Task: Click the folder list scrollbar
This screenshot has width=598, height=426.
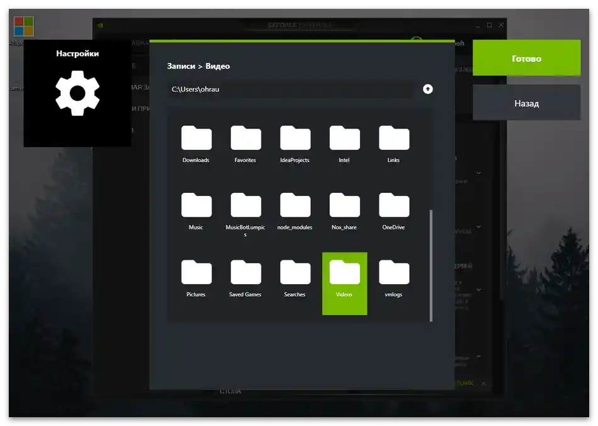Action: coord(431,265)
